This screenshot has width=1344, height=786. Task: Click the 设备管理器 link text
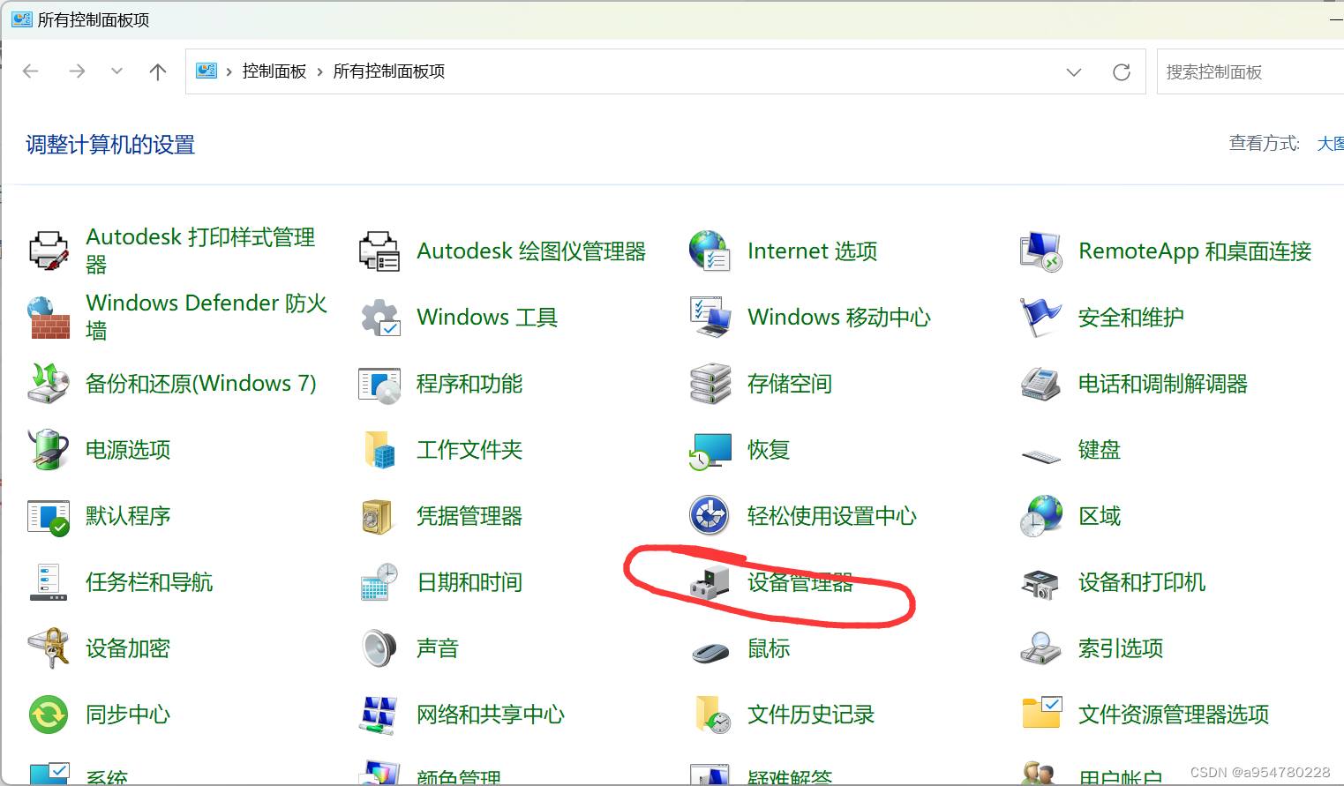800,582
